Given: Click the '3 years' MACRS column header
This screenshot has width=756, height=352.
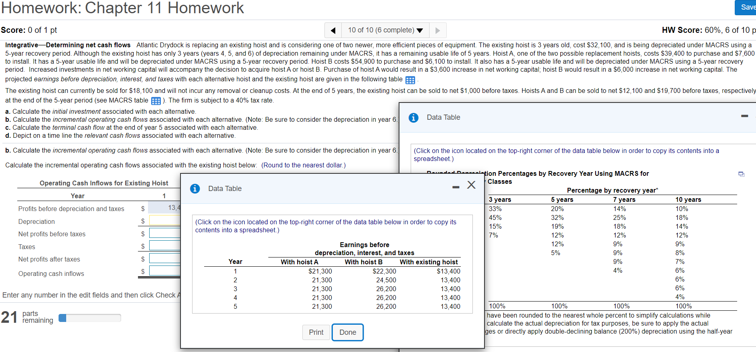Looking at the screenshot, I should 500,199.
